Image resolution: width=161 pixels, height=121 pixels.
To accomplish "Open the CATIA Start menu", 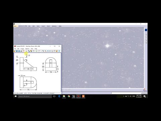I will pyautogui.click(x=15, y=26).
